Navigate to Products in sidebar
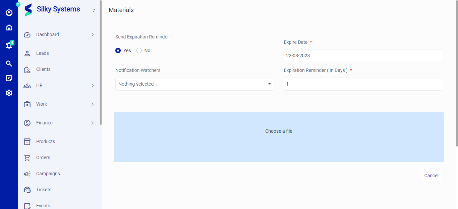The width and height of the screenshot is (458, 209). [x=45, y=141]
